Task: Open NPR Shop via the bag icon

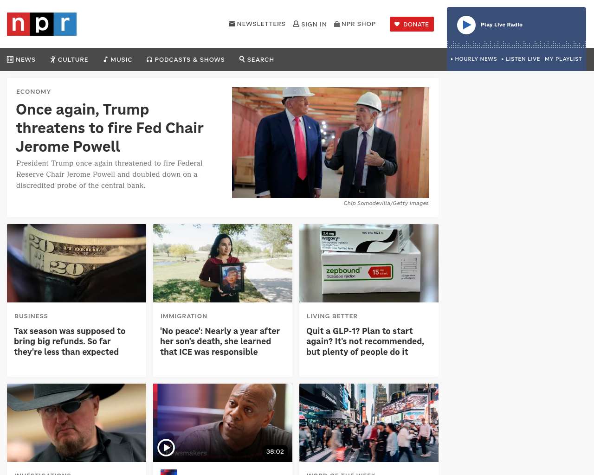Action: pyautogui.click(x=337, y=24)
